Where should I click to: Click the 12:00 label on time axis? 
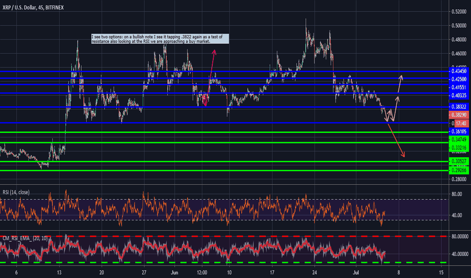202,272
